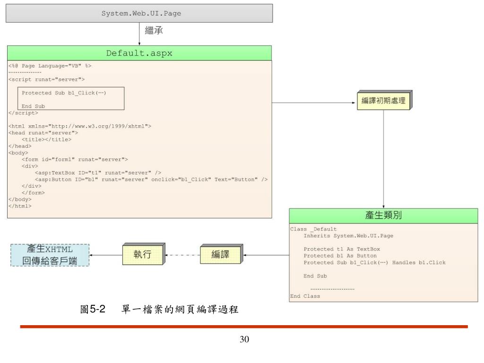Image resolution: width=484 pixels, height=363 pixels.
Task: Click the opening <div> tag
Action: pyautogui.click(x=30, y=166)
